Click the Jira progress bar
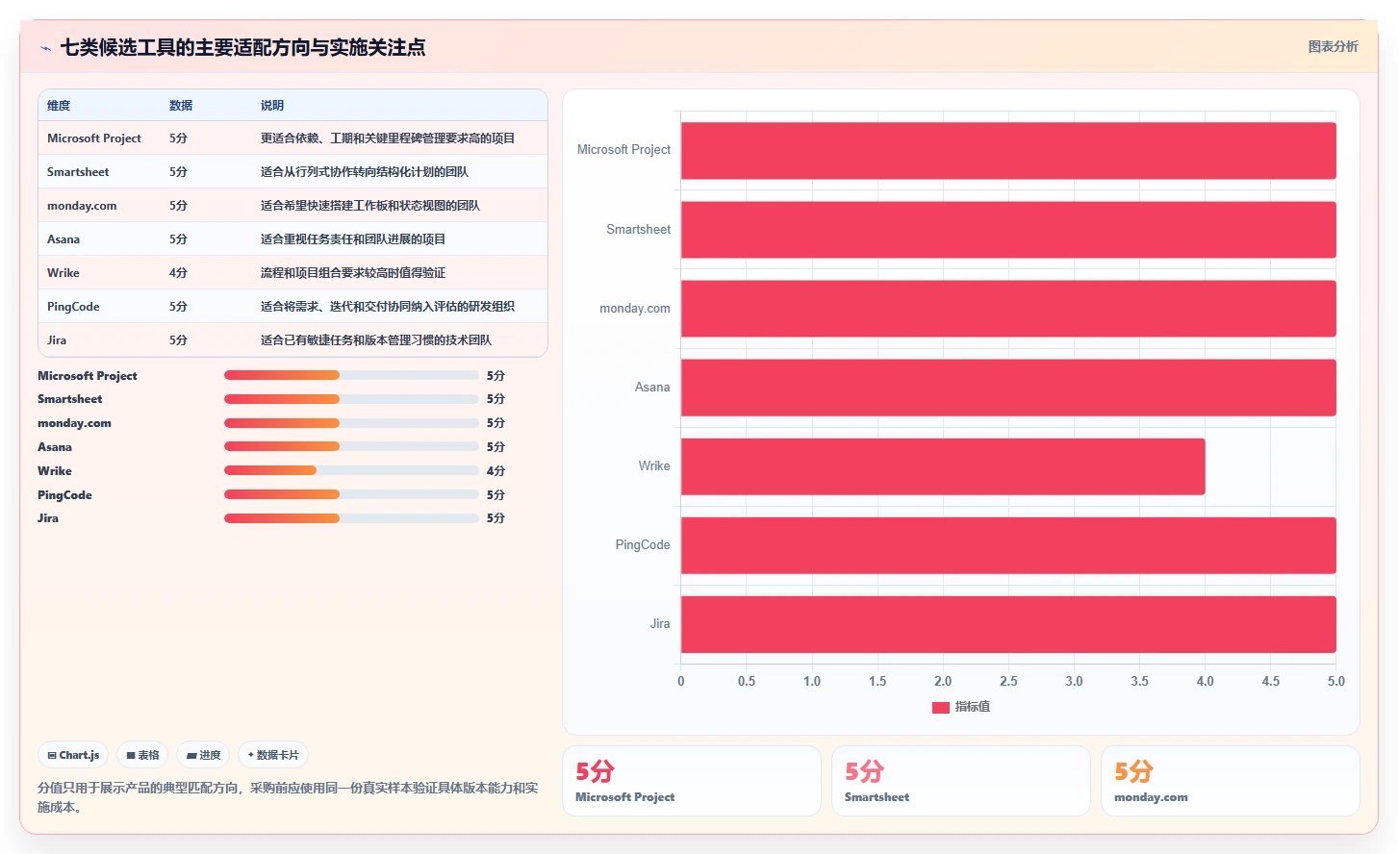Image resolution: width=1398 pixels, height=854 pixels. [351, 518]
